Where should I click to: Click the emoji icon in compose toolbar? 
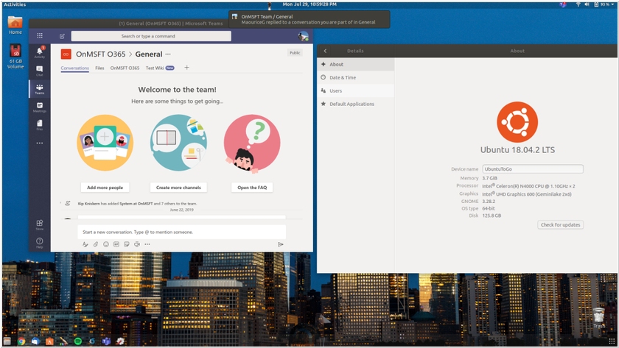coord(105,244)
